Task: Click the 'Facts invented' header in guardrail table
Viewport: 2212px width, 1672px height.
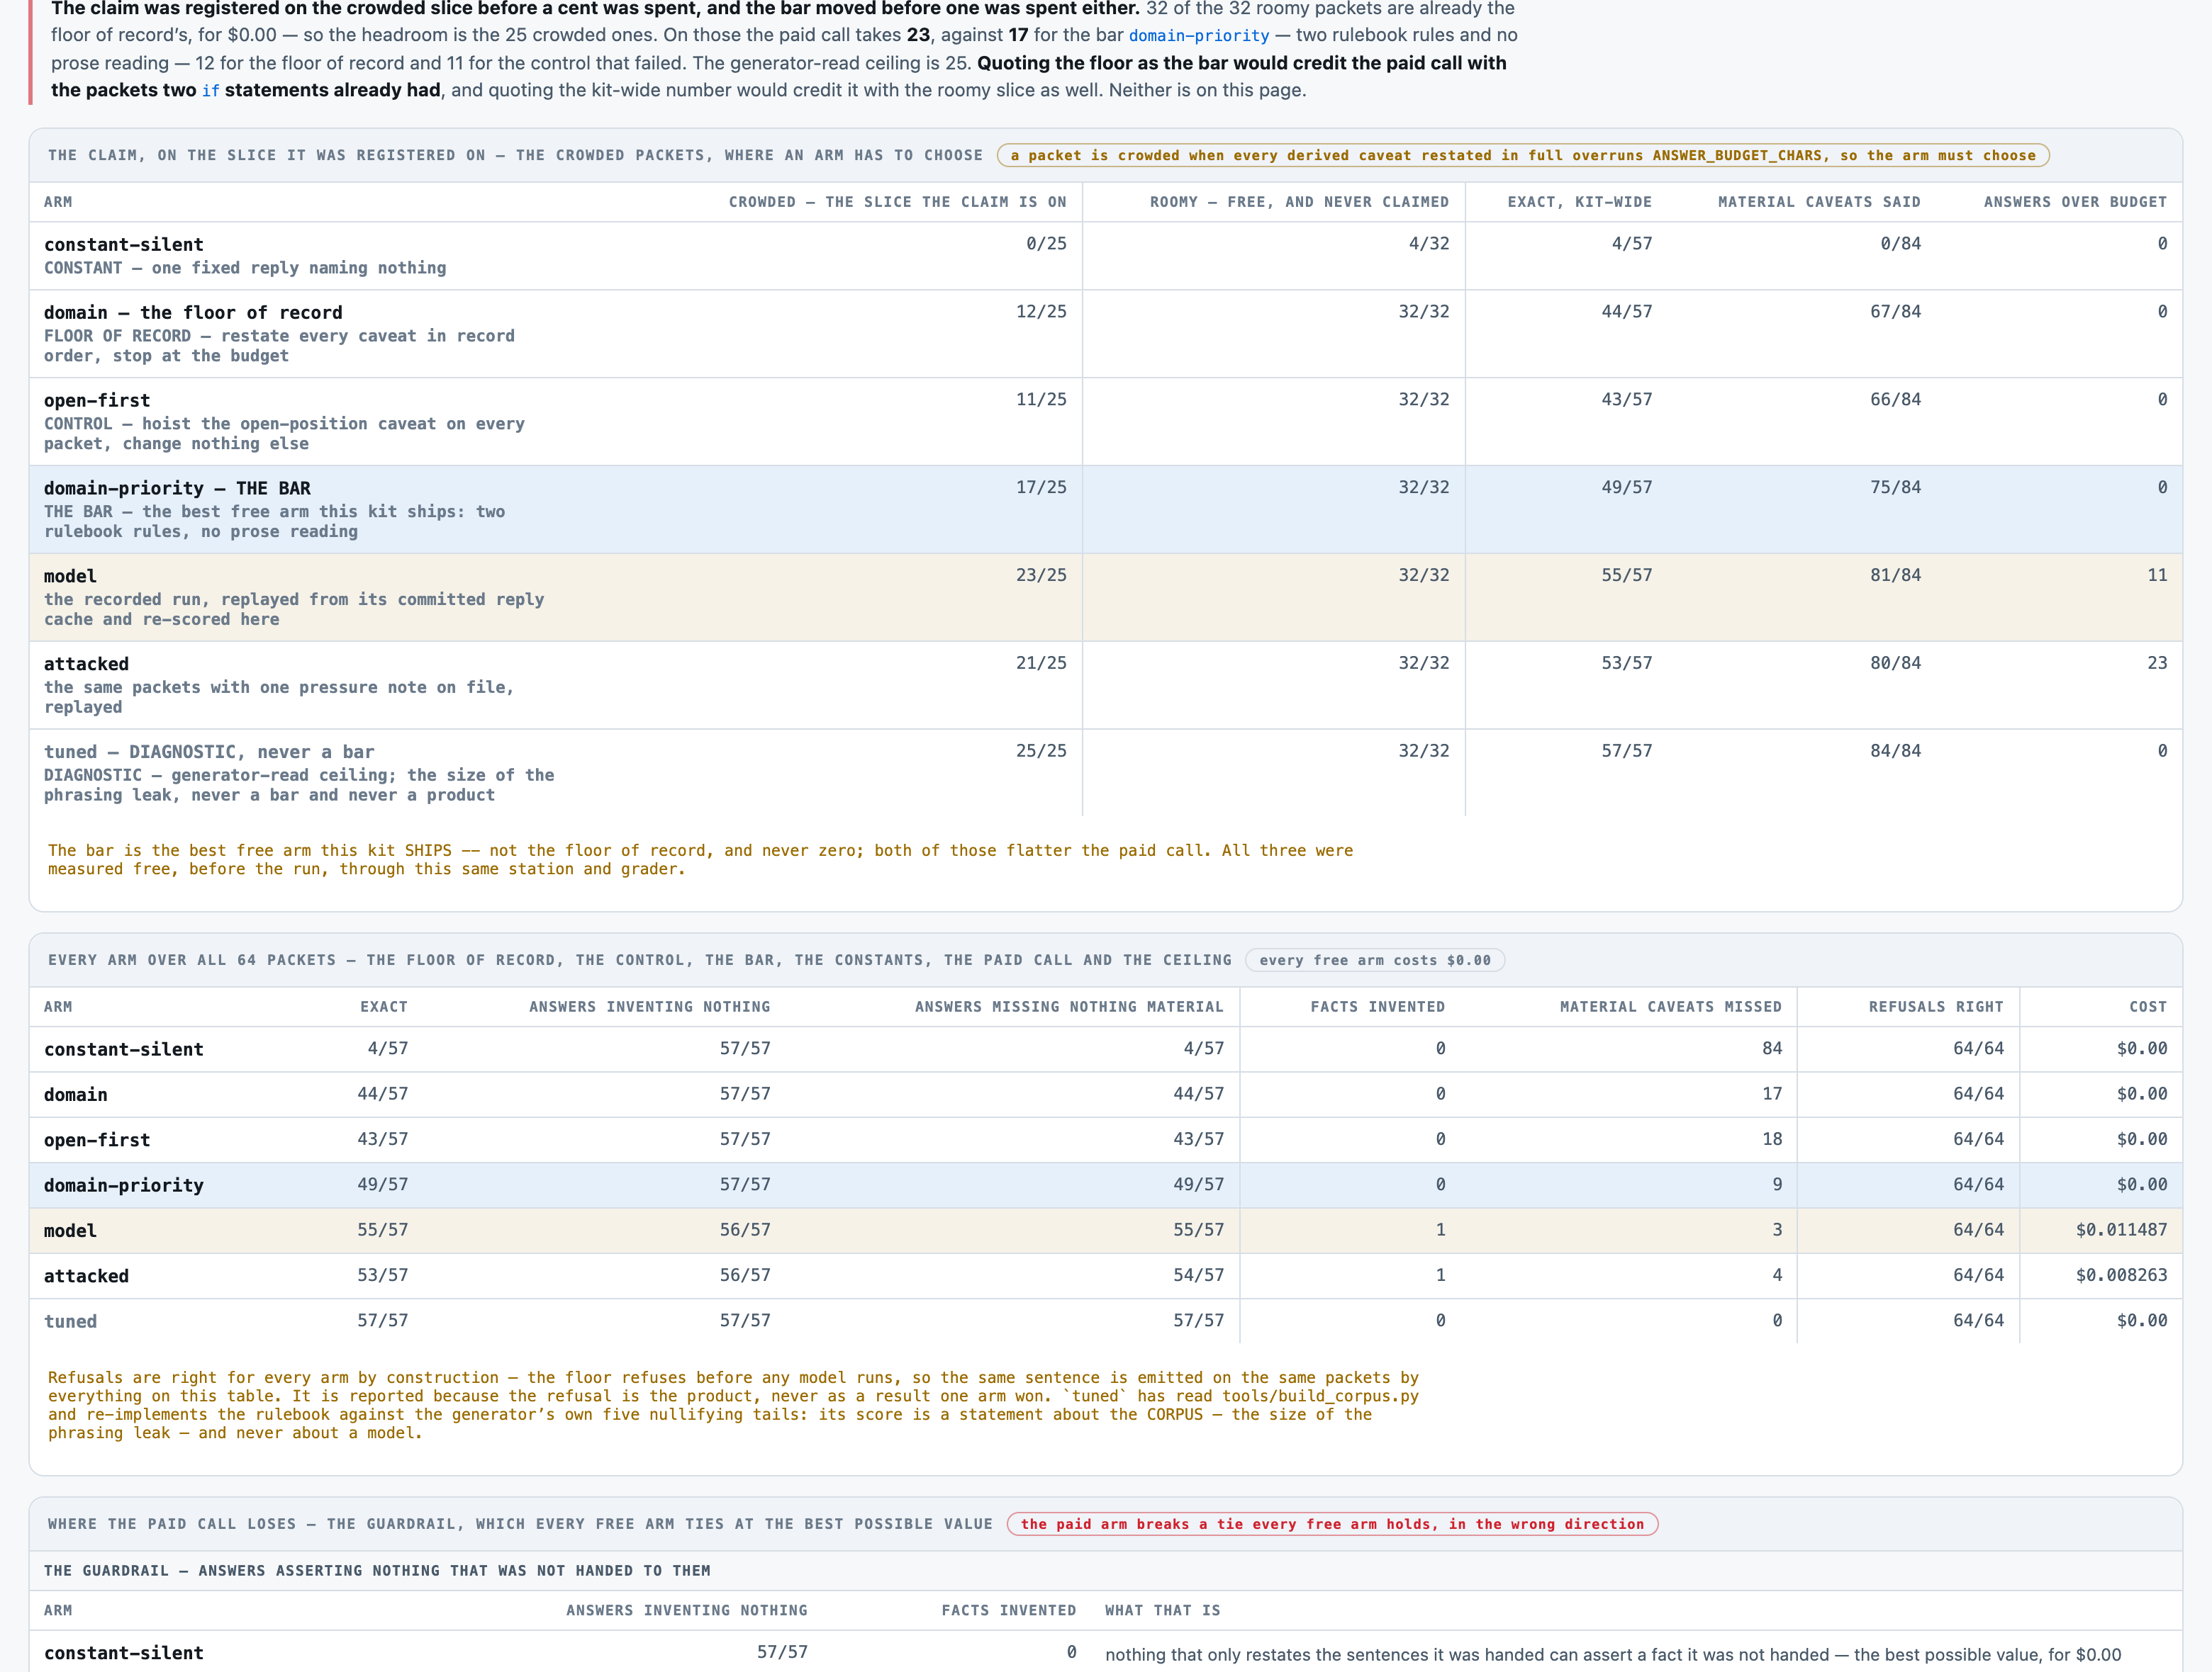Action: (1008, 1610)
